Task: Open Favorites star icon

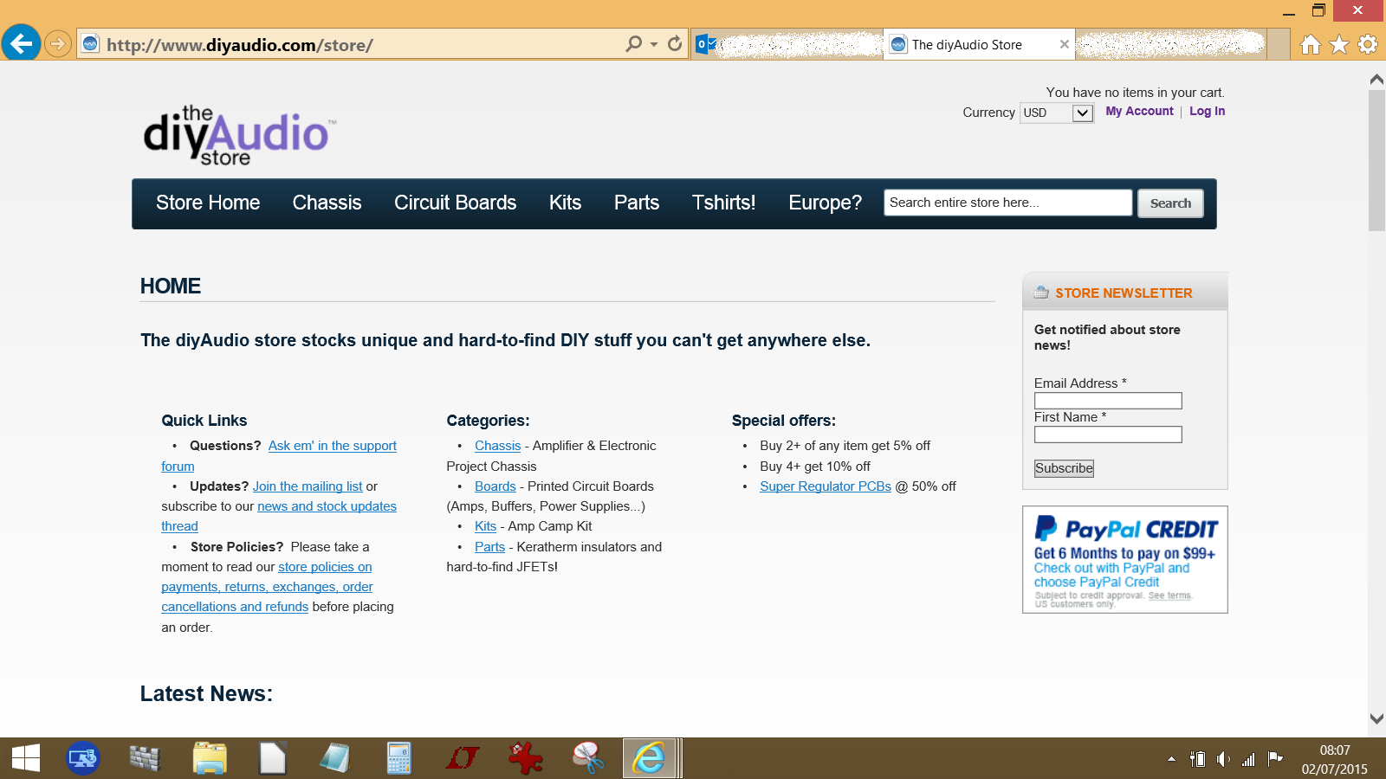Action: pyautogui.click(x=1339, y=44)
